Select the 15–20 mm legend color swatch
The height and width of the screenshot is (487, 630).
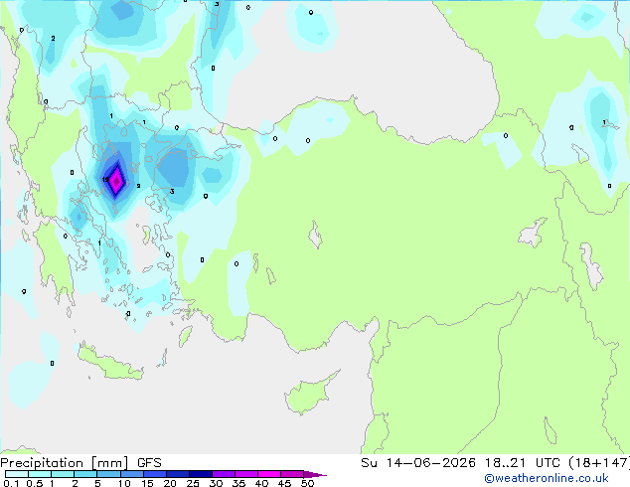point(154,474)
